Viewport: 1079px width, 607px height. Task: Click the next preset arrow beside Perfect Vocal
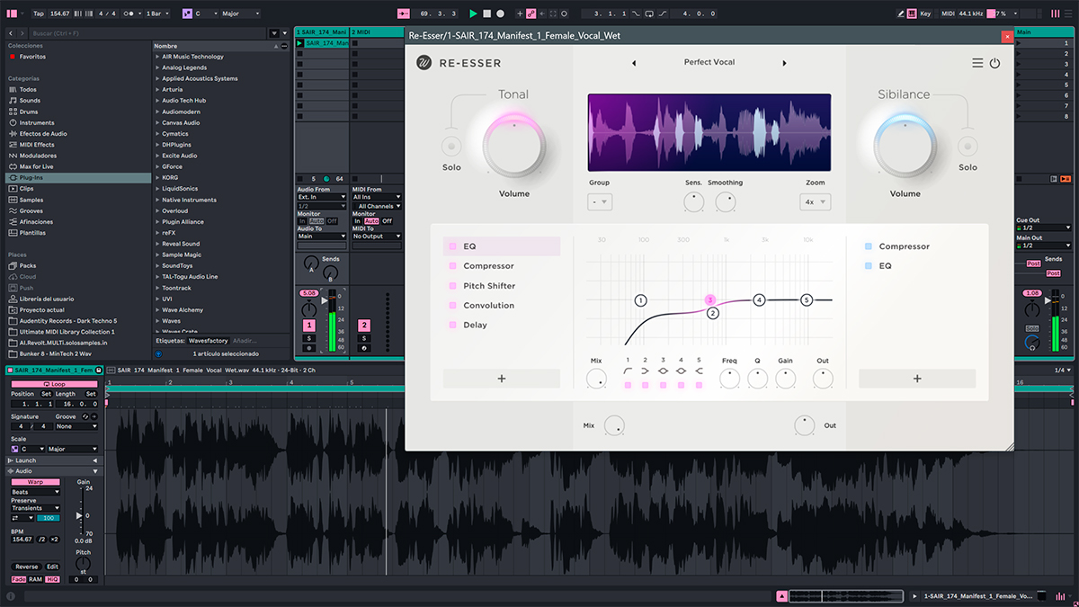point(784,63)
